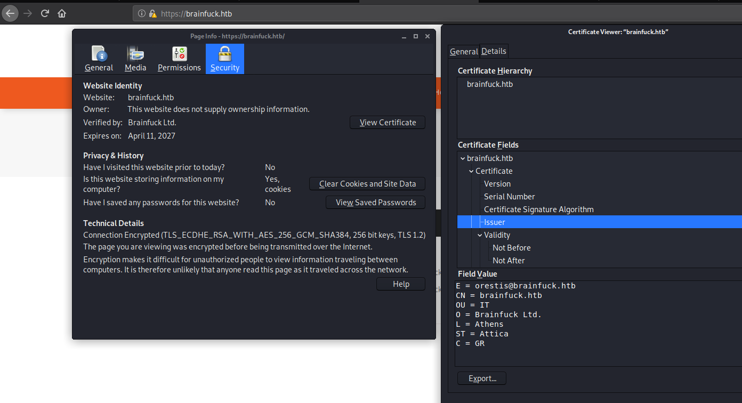This screenshot has width=742, height=403.
Task: Click Clear Cookies and Site Data
Action: [x=367, y=184]
